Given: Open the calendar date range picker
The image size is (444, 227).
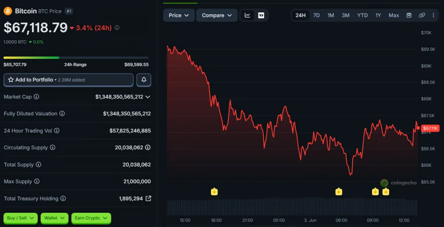Looking at the screenshot, I should [409, 15].
